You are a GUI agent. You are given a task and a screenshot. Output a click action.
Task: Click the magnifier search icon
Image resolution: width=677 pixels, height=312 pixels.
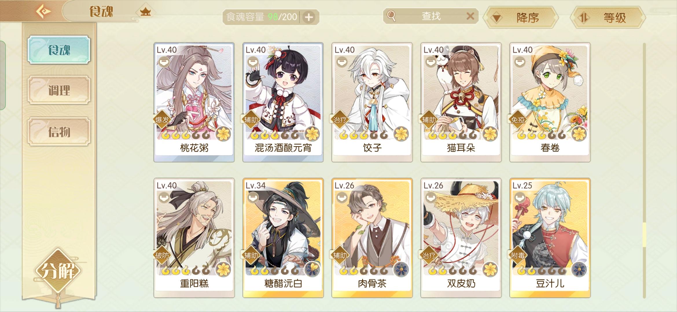pos(391,16)
